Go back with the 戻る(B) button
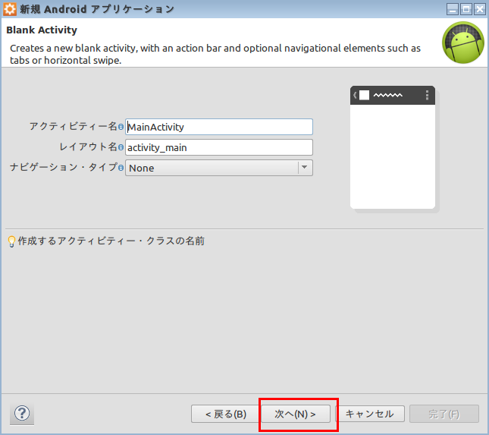 coord(226,414)
